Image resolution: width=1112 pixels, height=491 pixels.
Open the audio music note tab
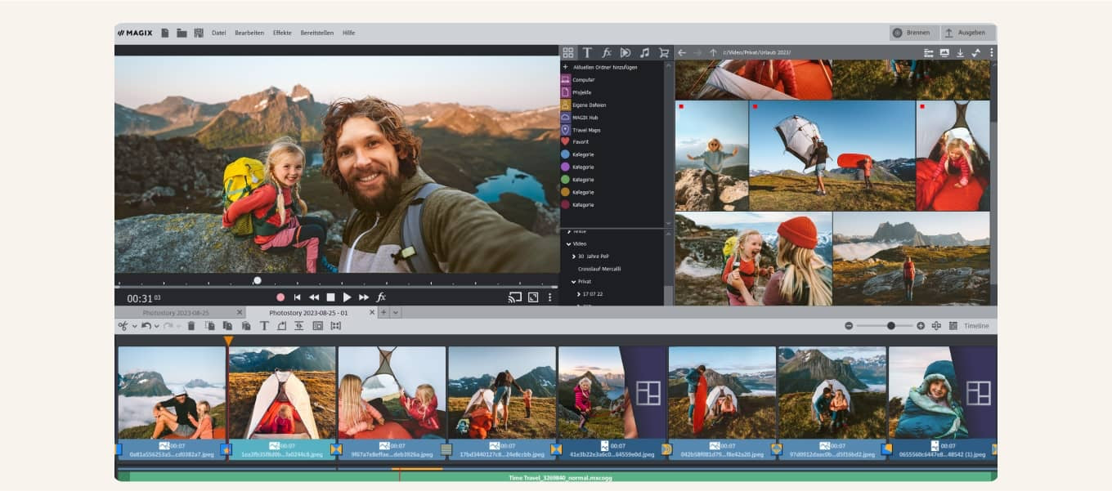(x=644, y=52)
